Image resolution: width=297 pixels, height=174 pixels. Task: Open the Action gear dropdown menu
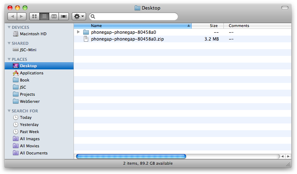click(x=79, y=16)
